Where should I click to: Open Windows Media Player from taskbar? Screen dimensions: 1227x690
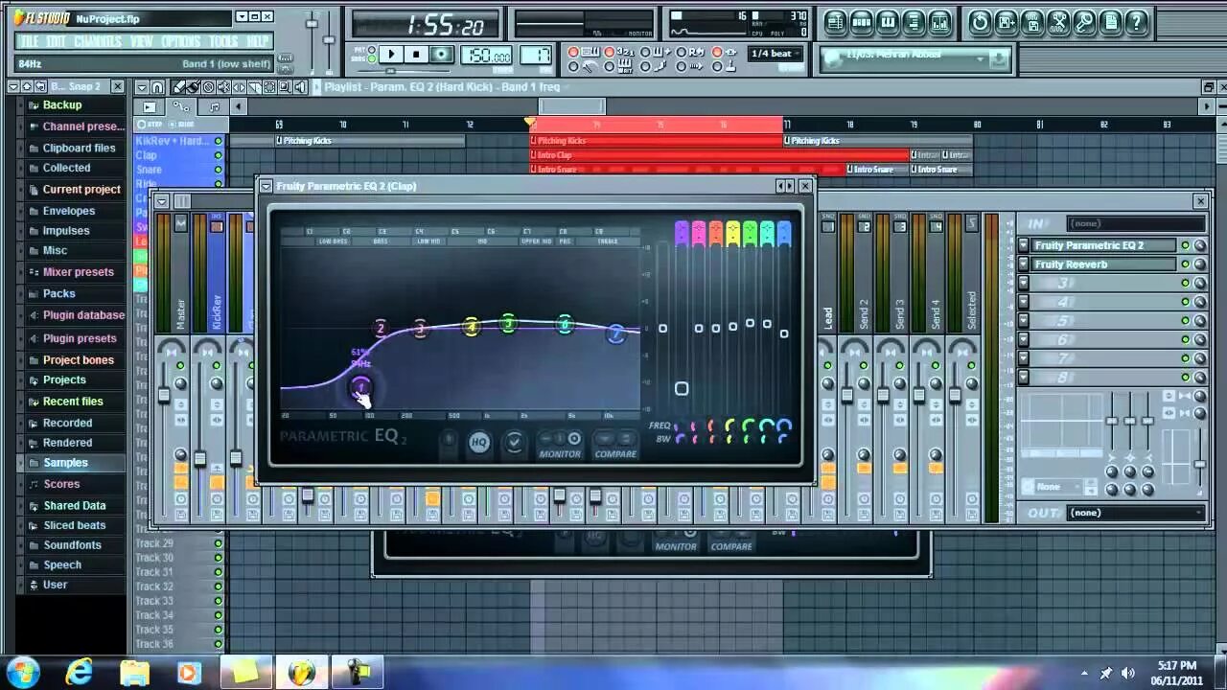pos(188,673)
